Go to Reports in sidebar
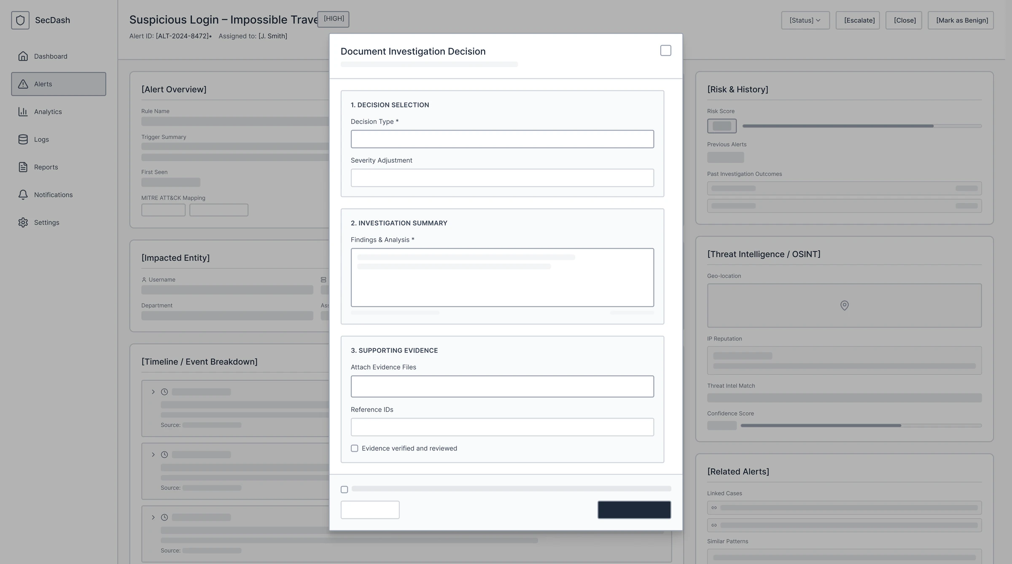 coord(59,167)
